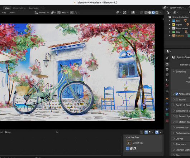The image size is (190, 158).
Task: Click the scene icon beside Splash-Gaku in properties
Action: point(174,57)
